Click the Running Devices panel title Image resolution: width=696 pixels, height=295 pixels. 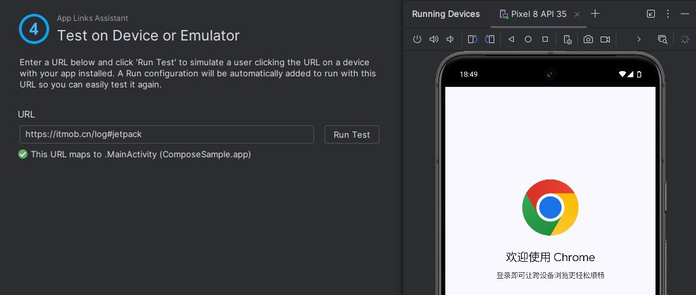click(x=446, y=14)
